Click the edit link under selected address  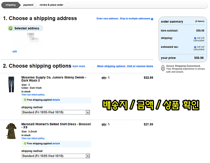pyautogui.click(x=15, y=51)
